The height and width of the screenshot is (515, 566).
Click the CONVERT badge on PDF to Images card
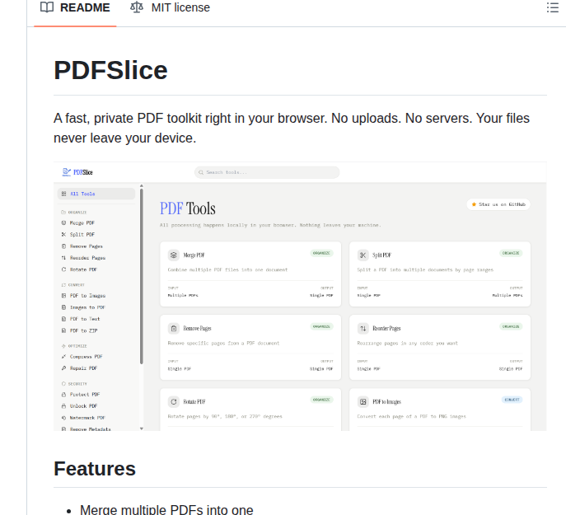tap(512, 400)
